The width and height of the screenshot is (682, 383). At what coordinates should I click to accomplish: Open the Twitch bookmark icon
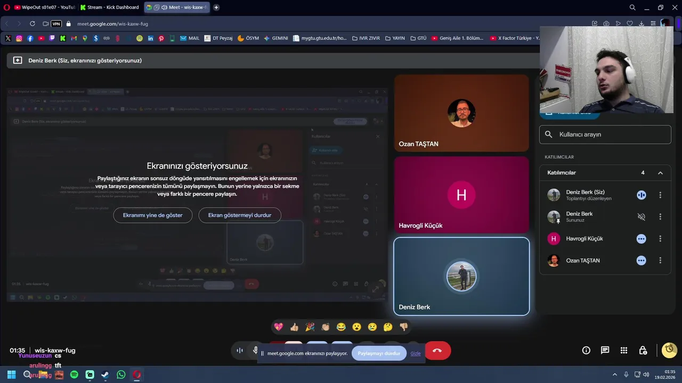pyautogui.click(x=52, y=38)
